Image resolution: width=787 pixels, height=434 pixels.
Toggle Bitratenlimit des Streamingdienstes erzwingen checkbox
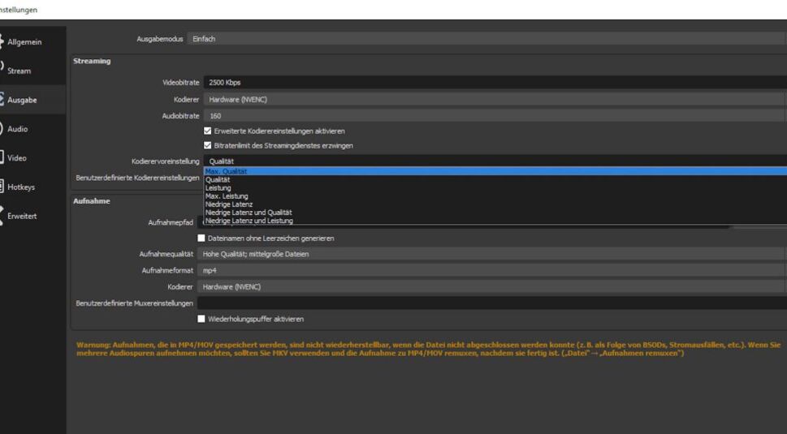pyautogui.click(x=208, y=145)
